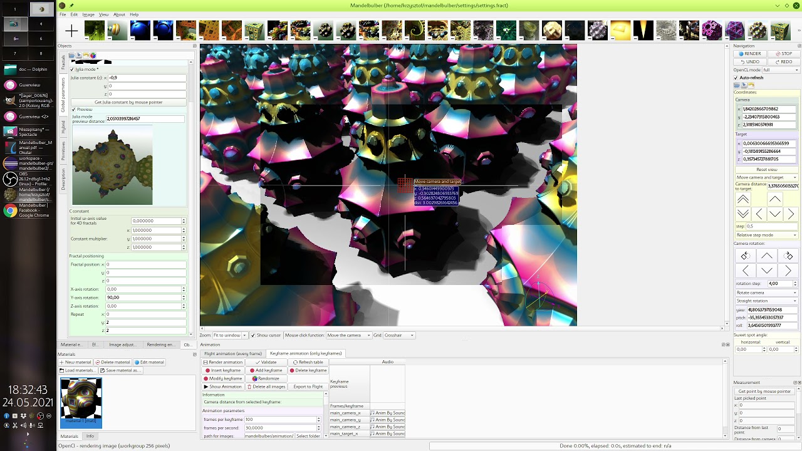
Task: Click the RENDER button in the Navigation panel
Action: coord(750,54)
